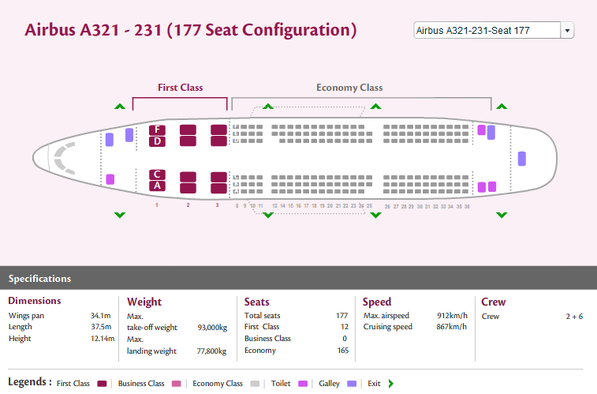597x394 pixels.
Task: Click the rear galley at the aircraft tail
Action: pos(521,158)
